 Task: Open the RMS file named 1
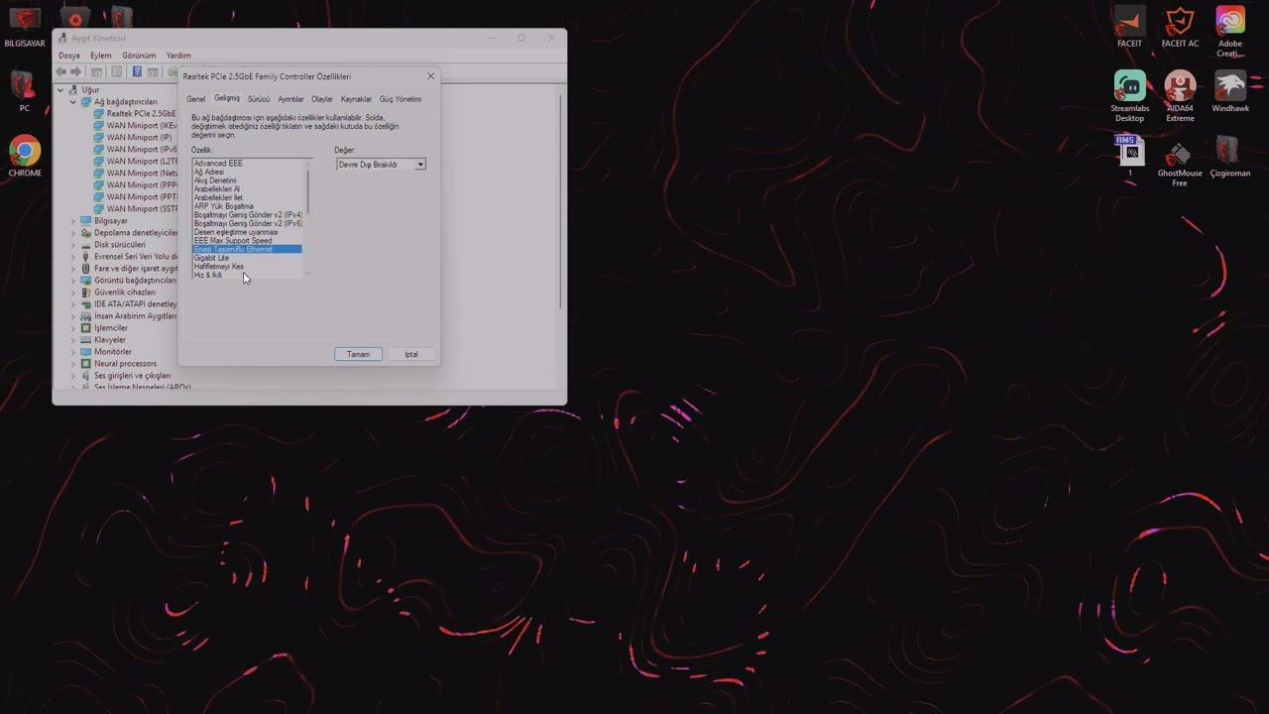(x=1129, y=156)
